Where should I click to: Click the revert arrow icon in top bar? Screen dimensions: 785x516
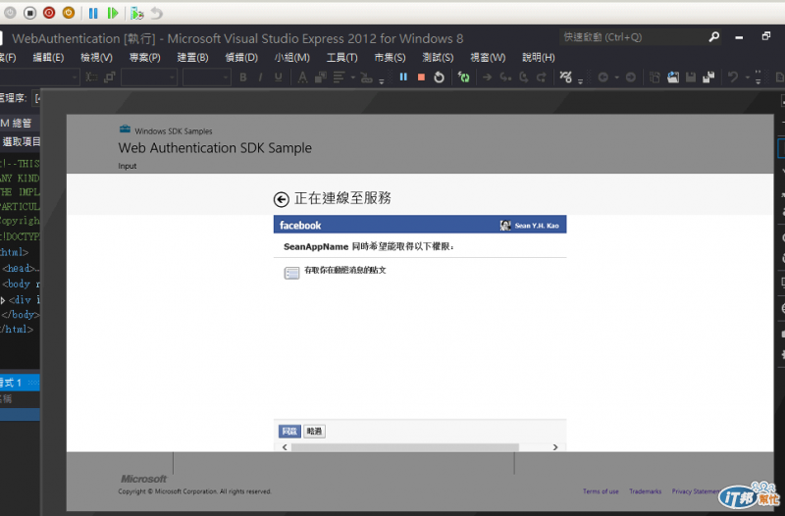click(157, 13)
